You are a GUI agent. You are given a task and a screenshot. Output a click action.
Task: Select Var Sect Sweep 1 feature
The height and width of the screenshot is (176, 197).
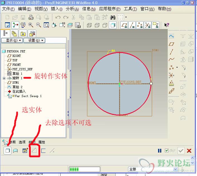pyautogui.click(x=25, y=96)
